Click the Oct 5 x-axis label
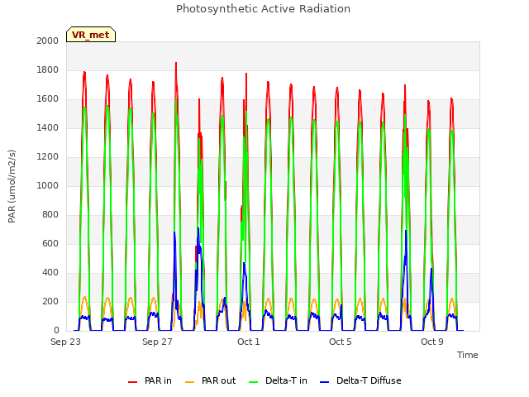Viewport: 529px width, 397px height. click(341, 342)
